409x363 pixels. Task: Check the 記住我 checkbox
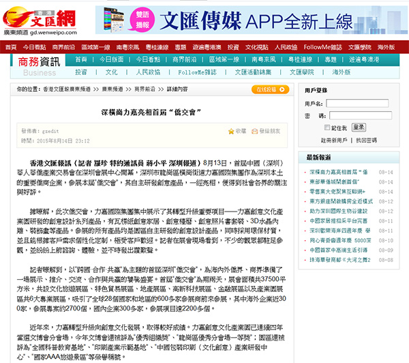(x=327, y=128)
